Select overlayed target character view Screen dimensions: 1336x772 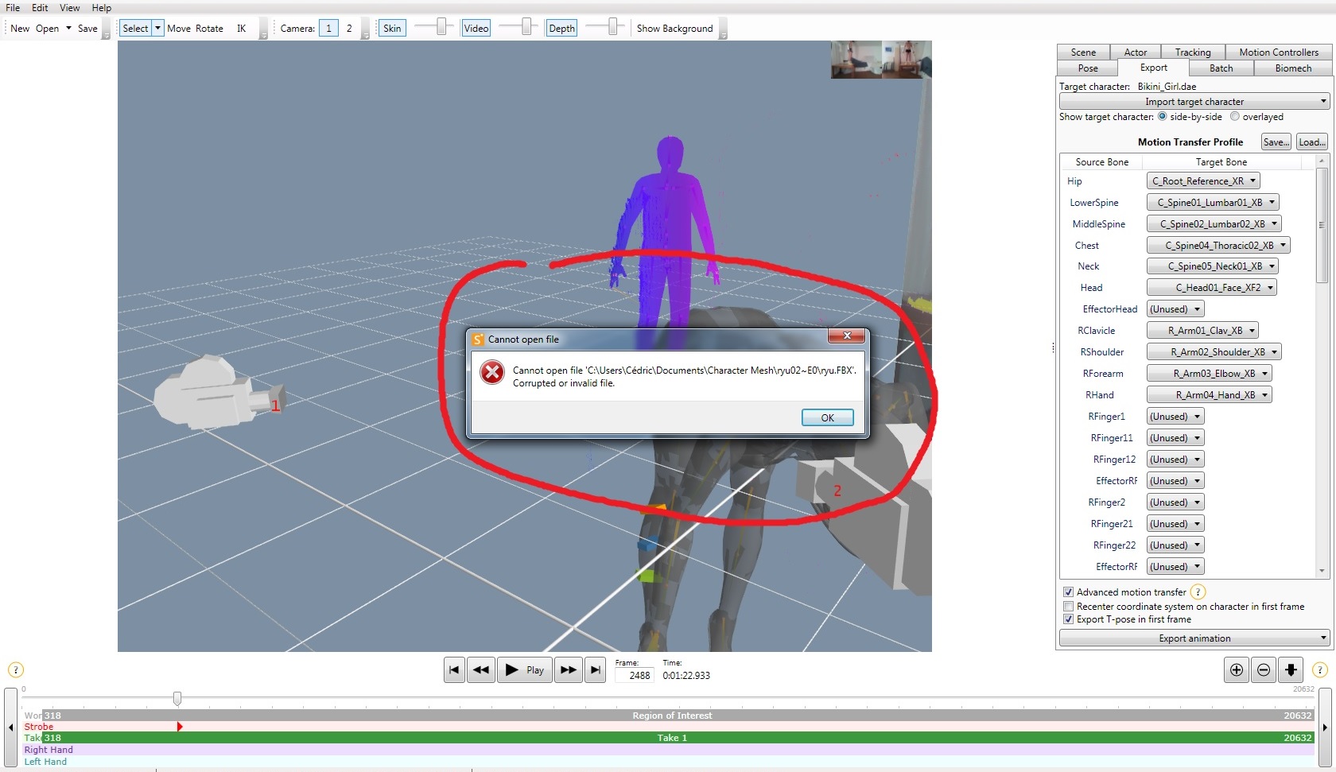(x=1235, y=117)
